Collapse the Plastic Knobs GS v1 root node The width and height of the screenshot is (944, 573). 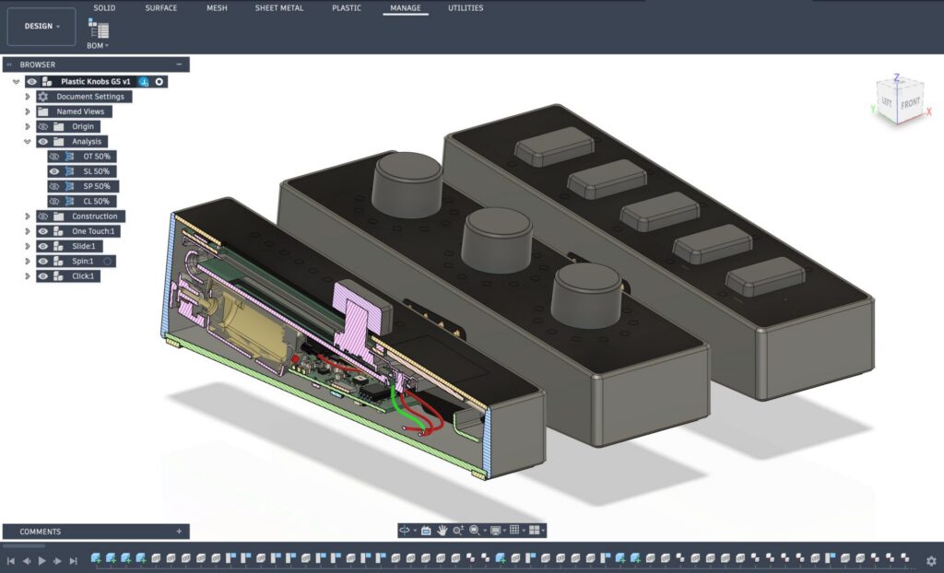17,81
